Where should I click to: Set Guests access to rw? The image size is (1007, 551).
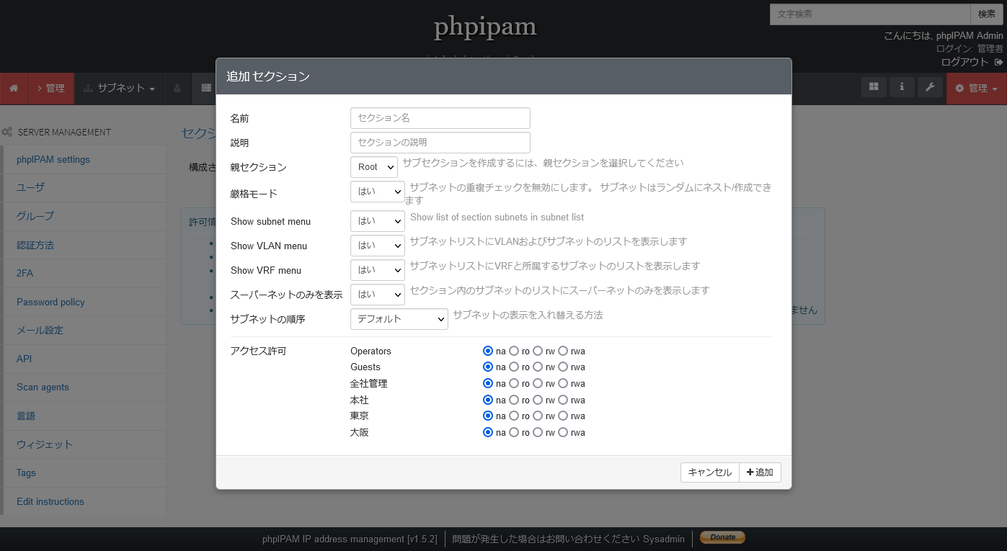pyautogui.click(x=538, y=367)
